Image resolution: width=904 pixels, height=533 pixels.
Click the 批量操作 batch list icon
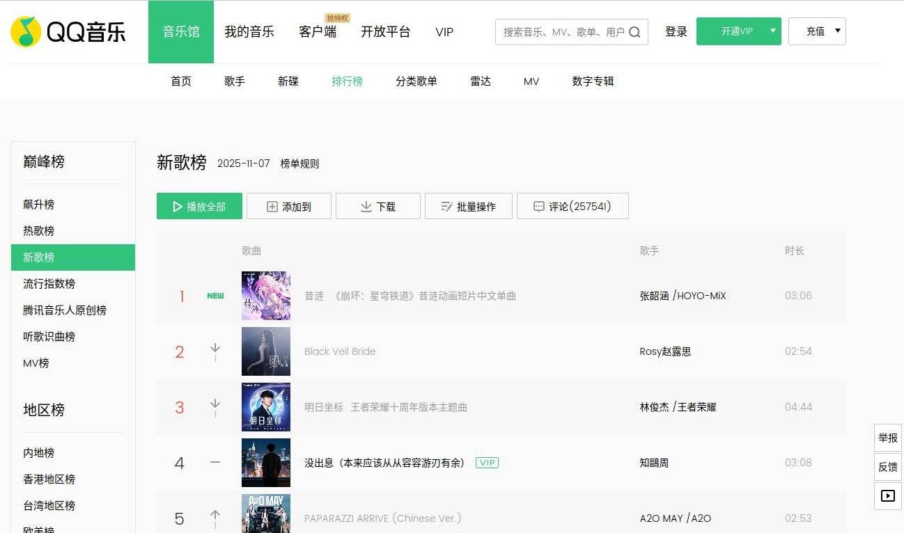point(447,207)
